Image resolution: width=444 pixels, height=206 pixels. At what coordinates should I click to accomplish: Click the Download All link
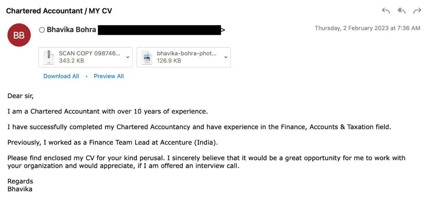(x=61, y=76)
